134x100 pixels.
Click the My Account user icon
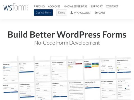coord(71,12)
